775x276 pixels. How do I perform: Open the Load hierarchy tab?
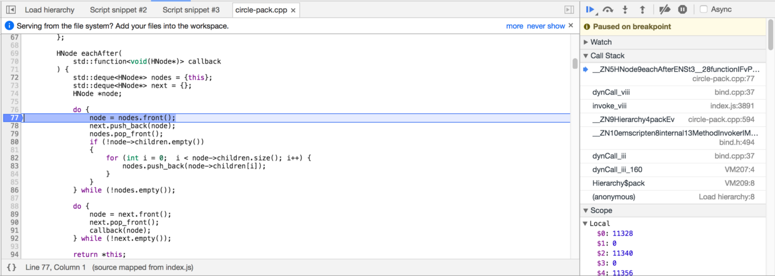[x=49, y=10]
